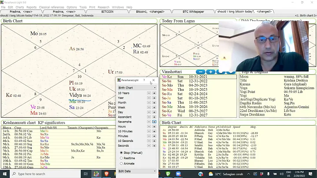Click minus next to 10 Minutes
This screenshot has height=178, width=317.
149,131
